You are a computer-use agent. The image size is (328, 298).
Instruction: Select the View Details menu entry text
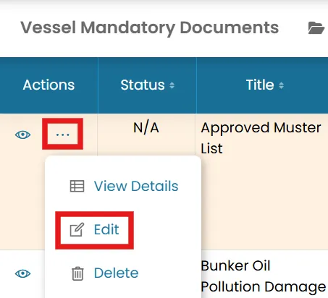pyautogui.click(x=136, y=186)
